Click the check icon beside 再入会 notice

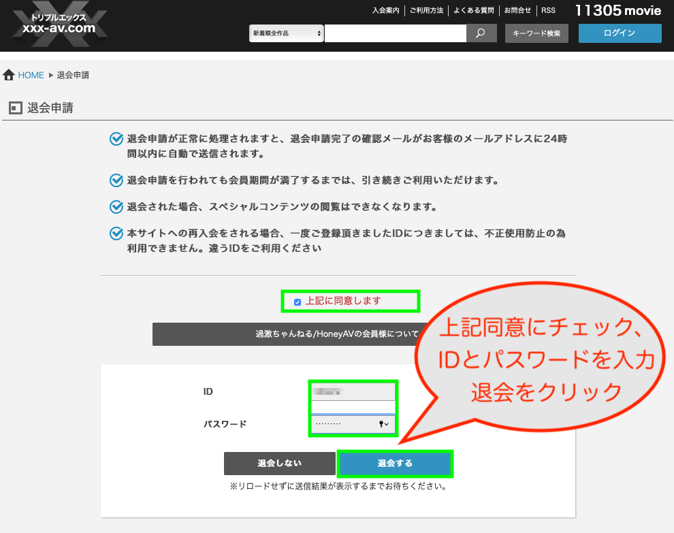click(x=116, y=233)
